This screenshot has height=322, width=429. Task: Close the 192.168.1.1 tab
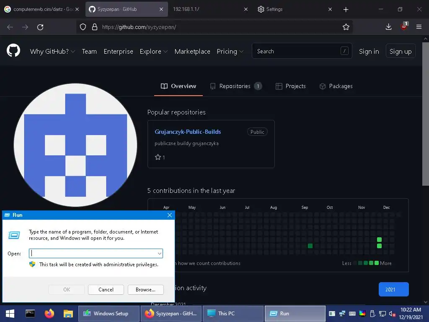coord(246,9)
